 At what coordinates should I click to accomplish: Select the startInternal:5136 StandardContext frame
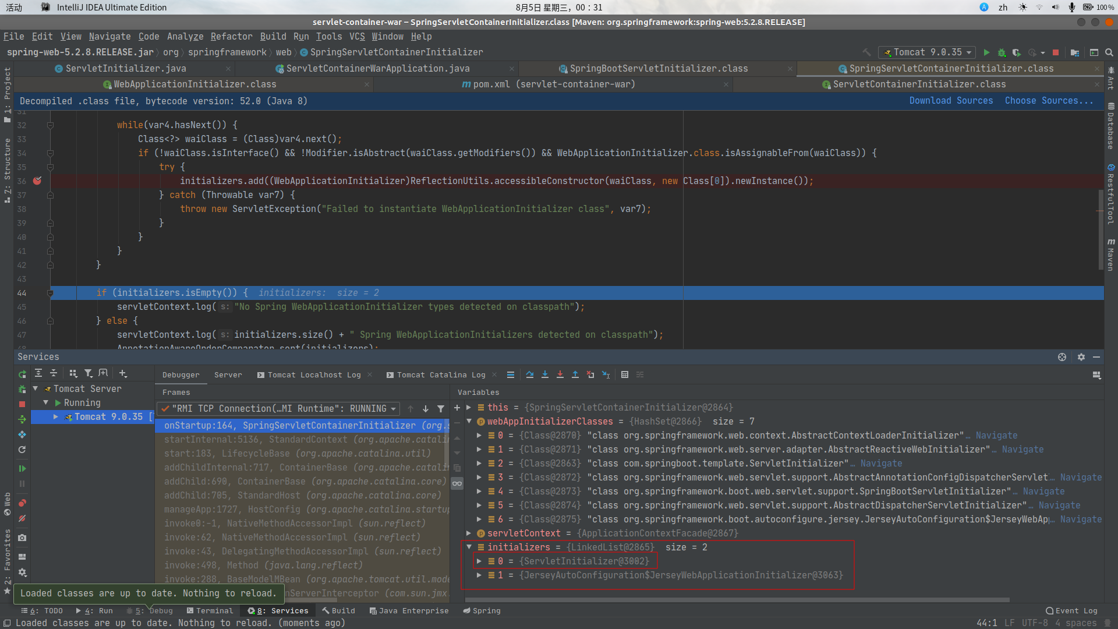[303, 440]
